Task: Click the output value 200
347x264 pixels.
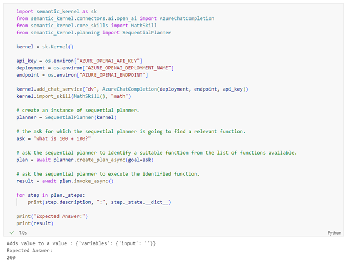Action: pos(12,257)
